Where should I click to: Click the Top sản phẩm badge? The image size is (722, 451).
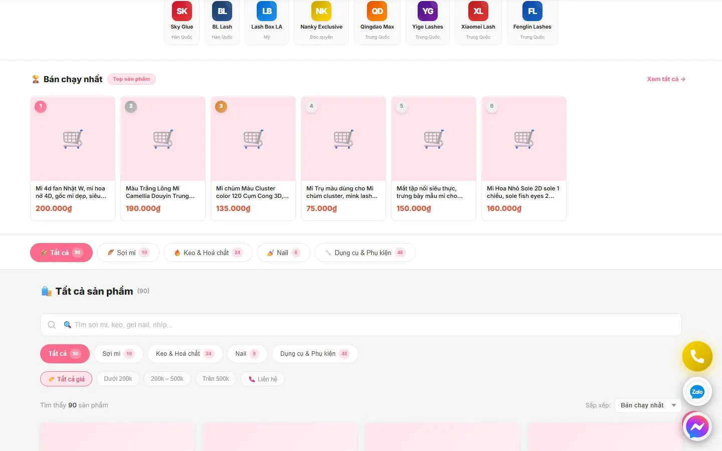pos(131,79)
